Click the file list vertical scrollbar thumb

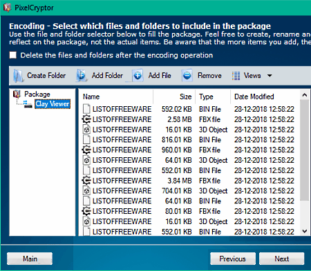tap(305, 150)
